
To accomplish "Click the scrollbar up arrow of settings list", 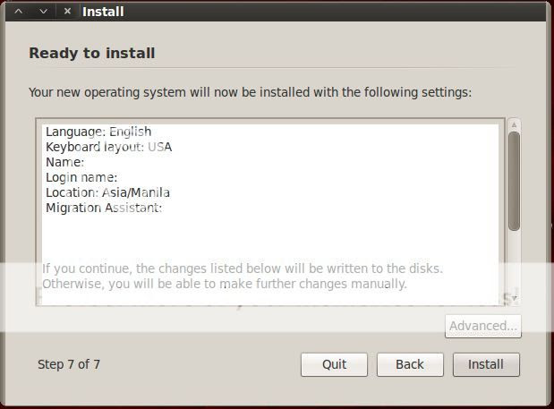I will coord(514,124).
